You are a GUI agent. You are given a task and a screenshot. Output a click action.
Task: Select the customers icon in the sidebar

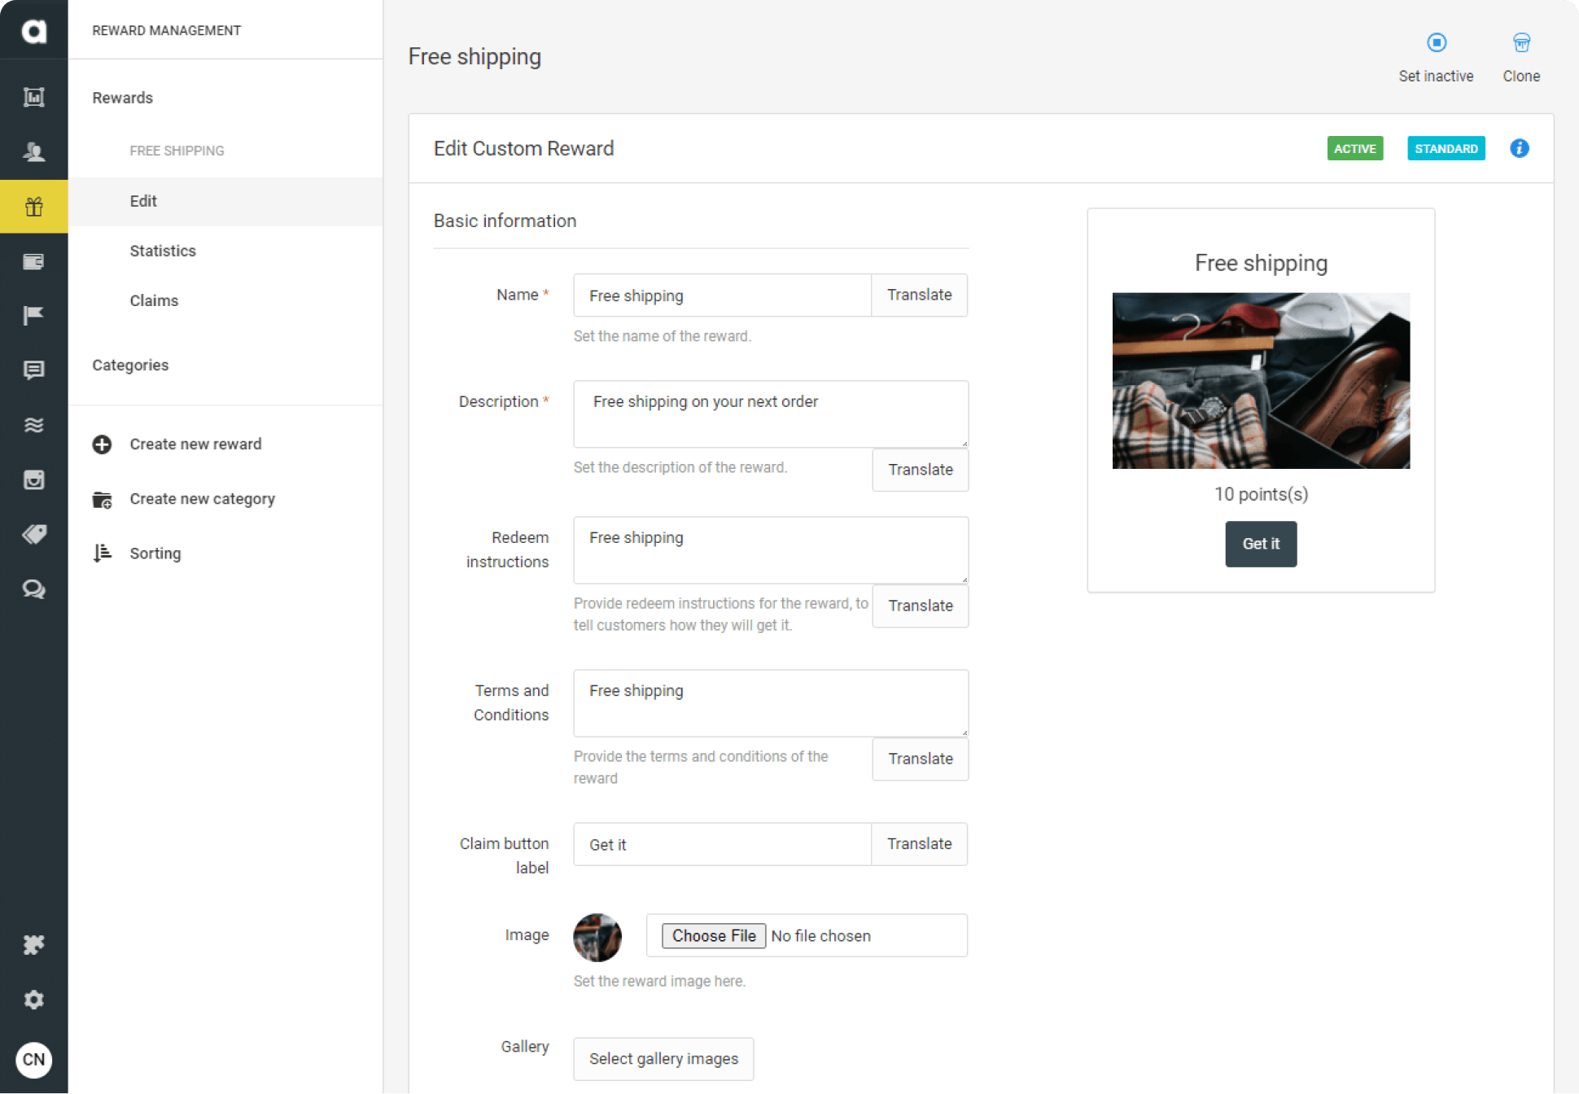pyautogui.click(x=33, y=151)
